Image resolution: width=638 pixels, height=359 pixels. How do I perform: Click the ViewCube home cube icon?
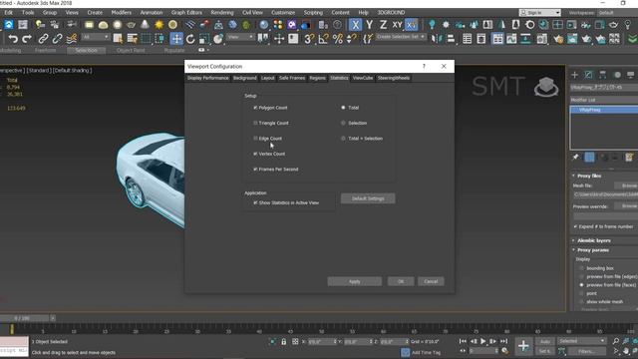point(546,87)
